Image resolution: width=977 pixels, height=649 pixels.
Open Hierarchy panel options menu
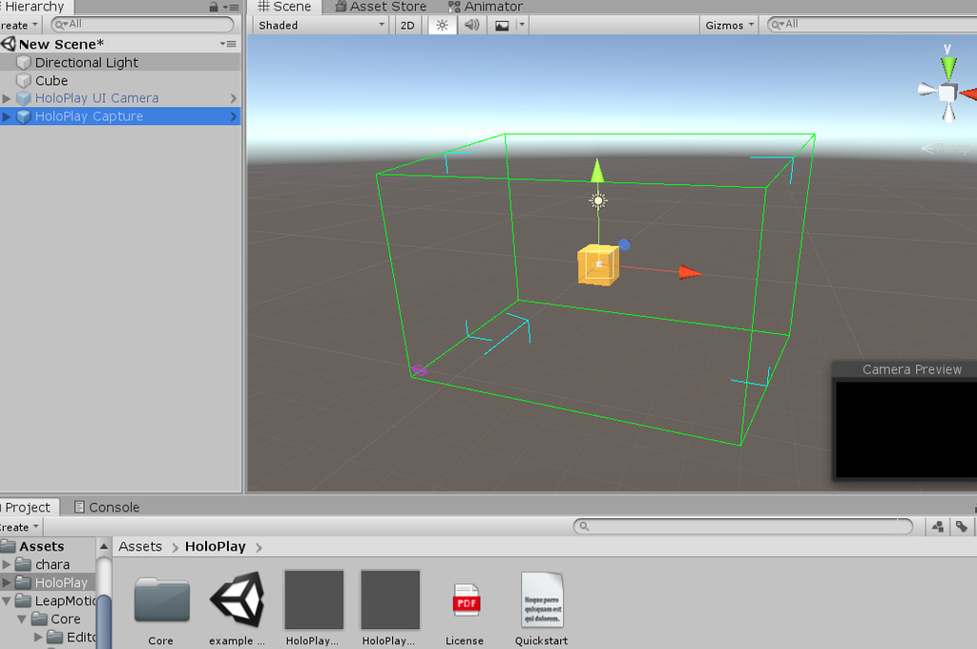coord(231,8)
